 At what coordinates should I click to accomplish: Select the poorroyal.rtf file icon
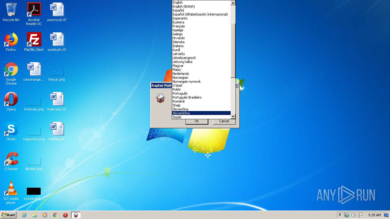pyautogui.click(x=57, y=12)
